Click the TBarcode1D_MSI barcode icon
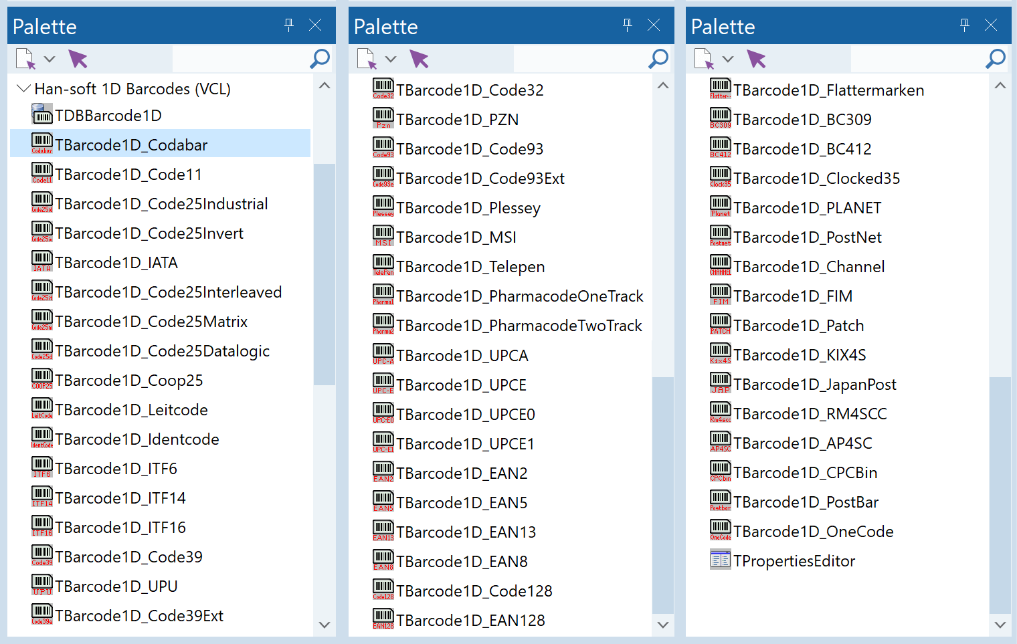1017x644 pixels. coord(383,236)
